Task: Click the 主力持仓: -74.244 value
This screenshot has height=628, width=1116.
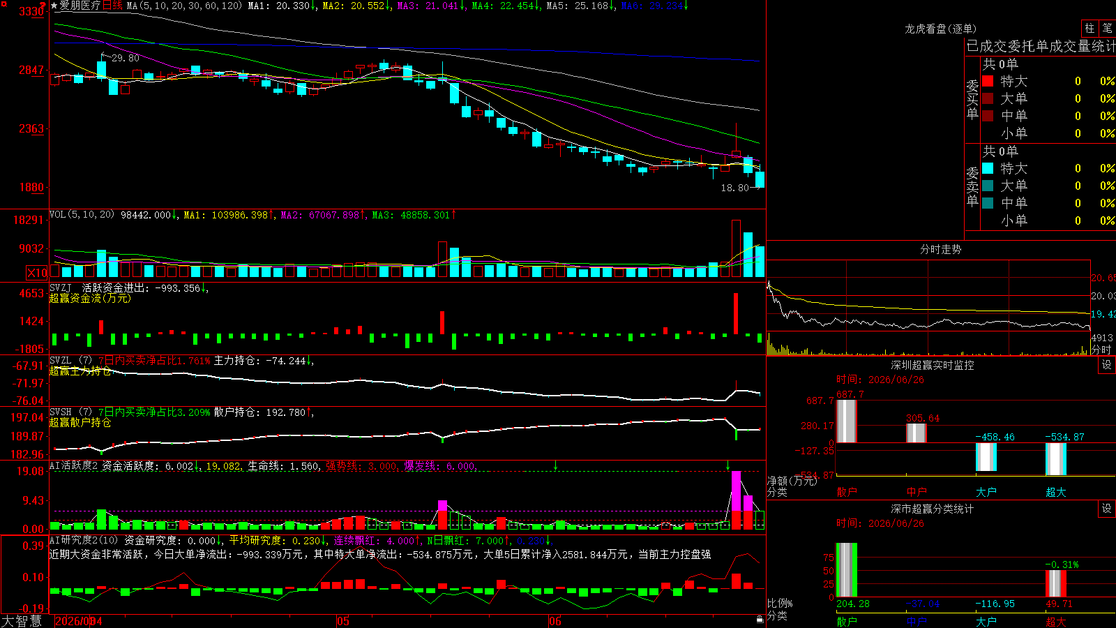Action: [264, 361]
